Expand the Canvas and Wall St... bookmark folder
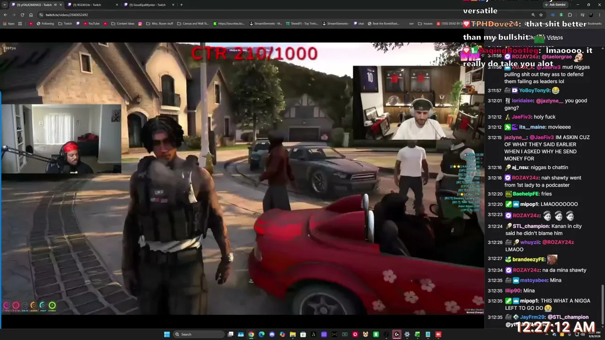Image resolution: width=605 pixels, height=340 pixels. (193, 24)
